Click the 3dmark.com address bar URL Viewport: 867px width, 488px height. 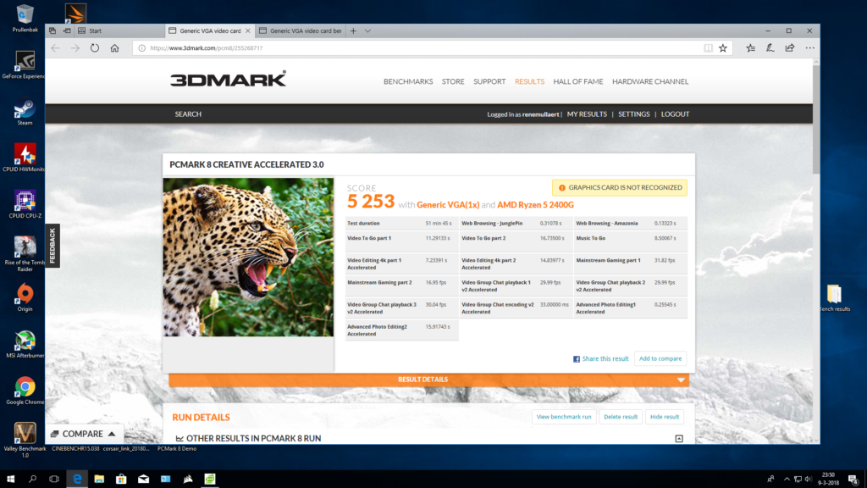(206, 48)
